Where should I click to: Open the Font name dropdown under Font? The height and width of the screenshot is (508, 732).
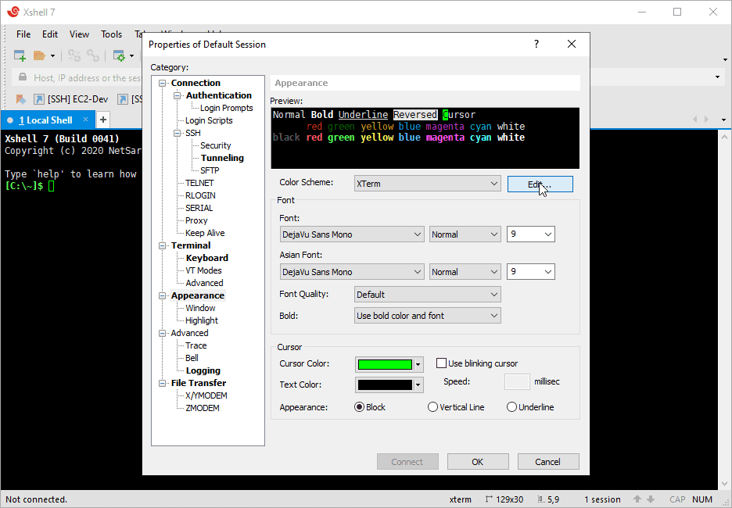click(x=352, y=234)
